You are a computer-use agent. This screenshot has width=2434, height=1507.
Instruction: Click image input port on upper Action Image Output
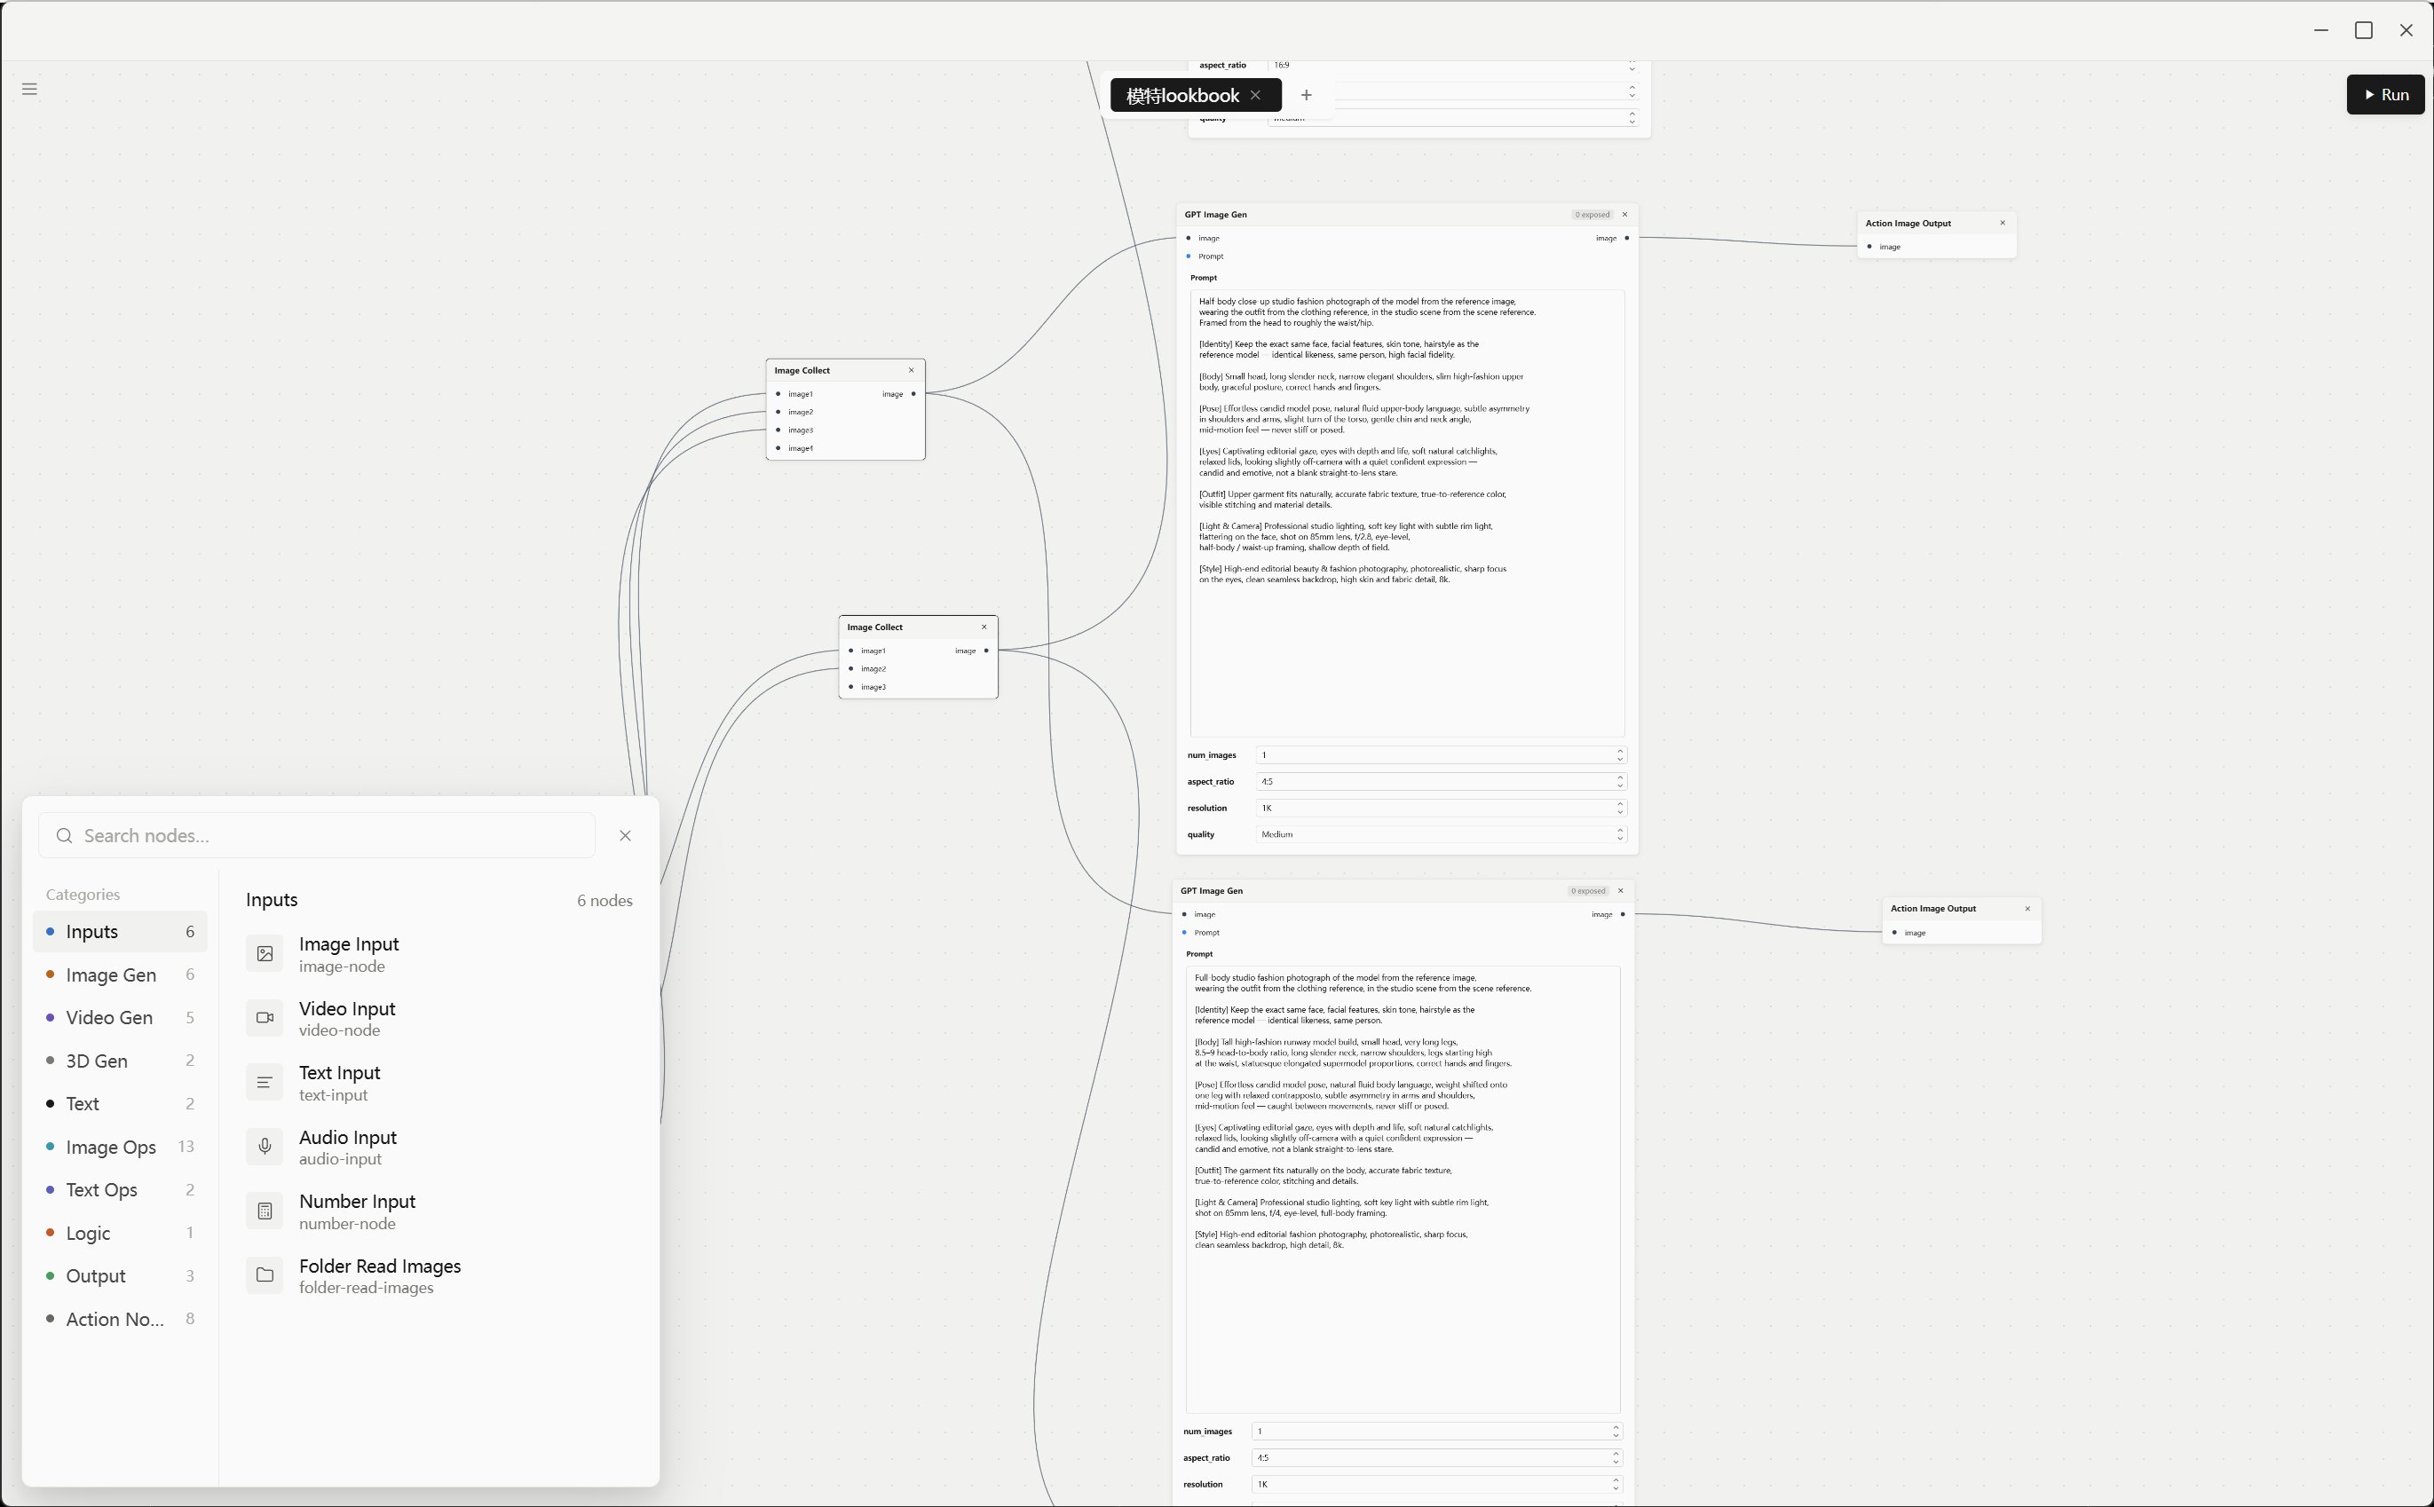[x=1869, y=246]
